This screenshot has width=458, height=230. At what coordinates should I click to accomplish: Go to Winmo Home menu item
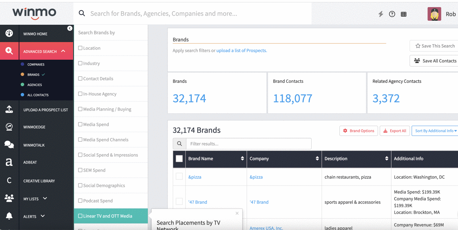[35, 34]
